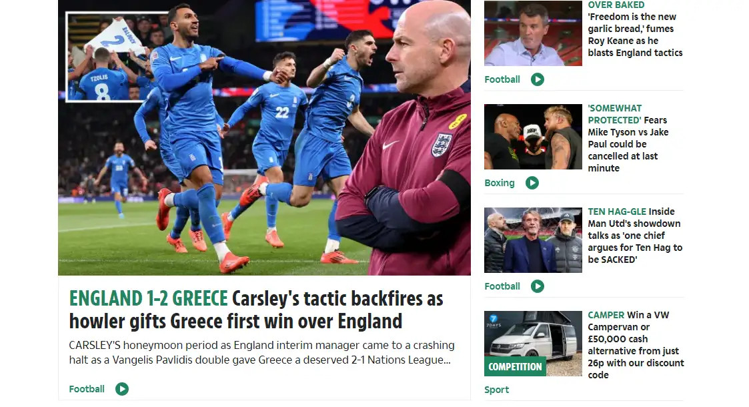Viewport: 749px width, 407px height.
Task: Click play icon next to Boxing tag
Action: pos(532,183)
